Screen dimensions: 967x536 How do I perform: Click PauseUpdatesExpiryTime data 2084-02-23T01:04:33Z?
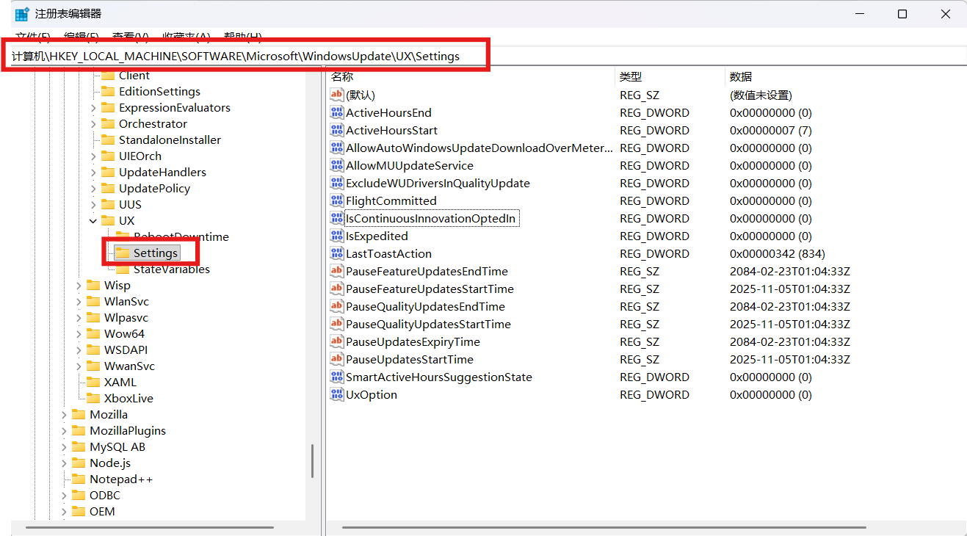(790, 341)
